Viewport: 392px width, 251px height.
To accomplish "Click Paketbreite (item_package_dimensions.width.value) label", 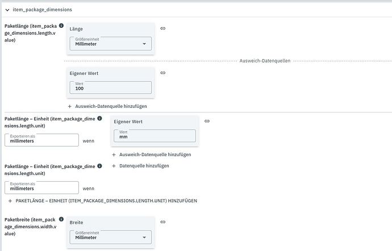I will pos(31,227).
